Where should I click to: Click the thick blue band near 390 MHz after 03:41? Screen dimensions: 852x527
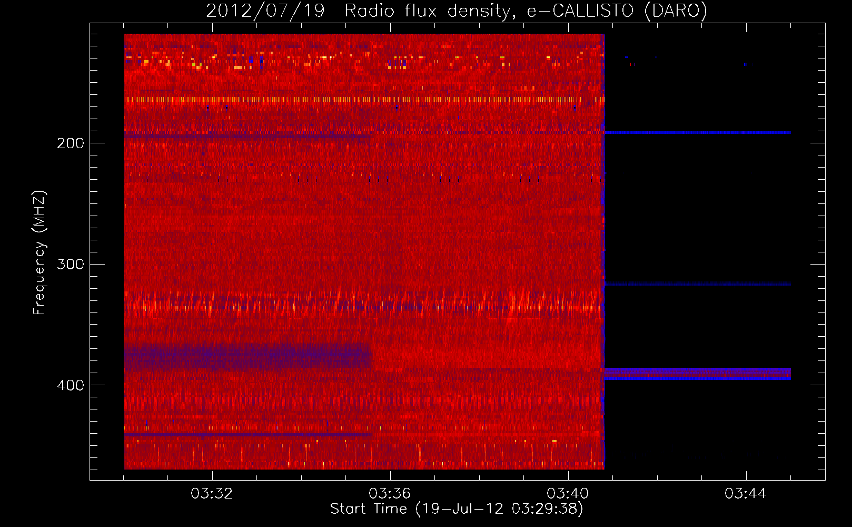click(697, 374)
